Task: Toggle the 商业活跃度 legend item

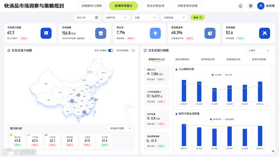Action: pos(228,119)
